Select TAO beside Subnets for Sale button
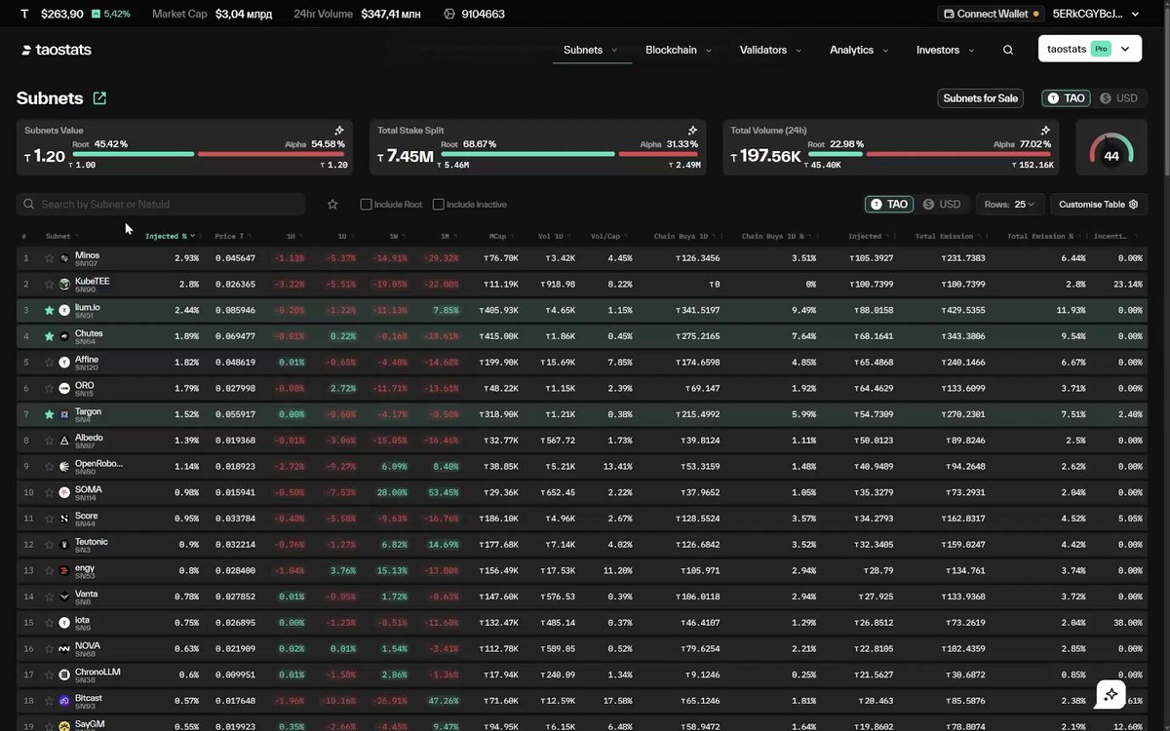This screenshot has height=731, width=1170. pyautogui.click(x=1067, y=98)
